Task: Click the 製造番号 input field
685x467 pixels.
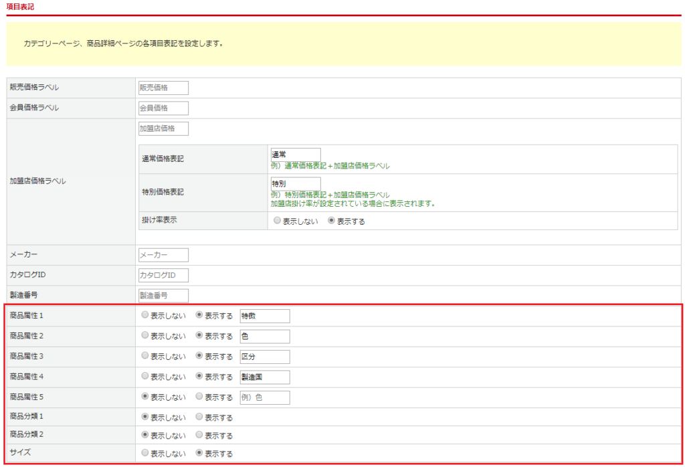Action: 163,296
